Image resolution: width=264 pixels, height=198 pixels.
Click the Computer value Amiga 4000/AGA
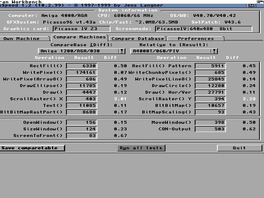pyautogui.click(x=64, y=16)
